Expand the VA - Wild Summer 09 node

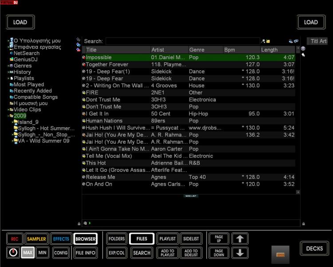tap(12, 141)
